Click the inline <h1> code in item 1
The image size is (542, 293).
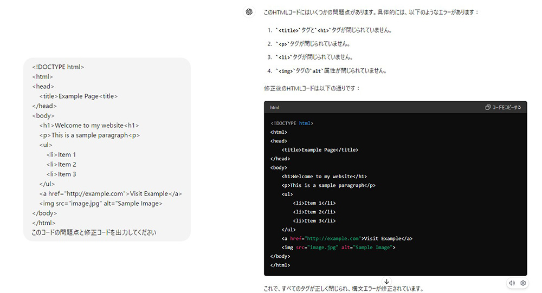point(323,30)
